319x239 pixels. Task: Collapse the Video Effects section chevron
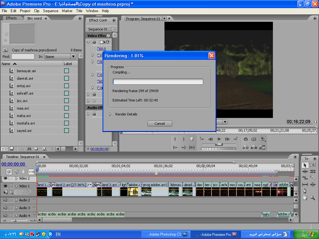108,36
